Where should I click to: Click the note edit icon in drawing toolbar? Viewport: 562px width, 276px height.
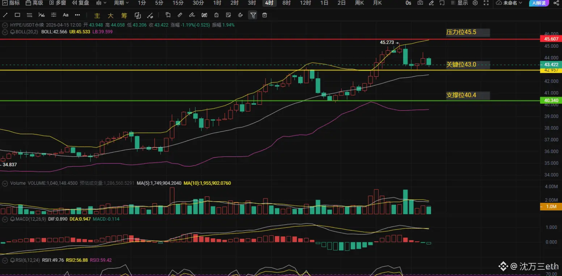coord(228,15)
